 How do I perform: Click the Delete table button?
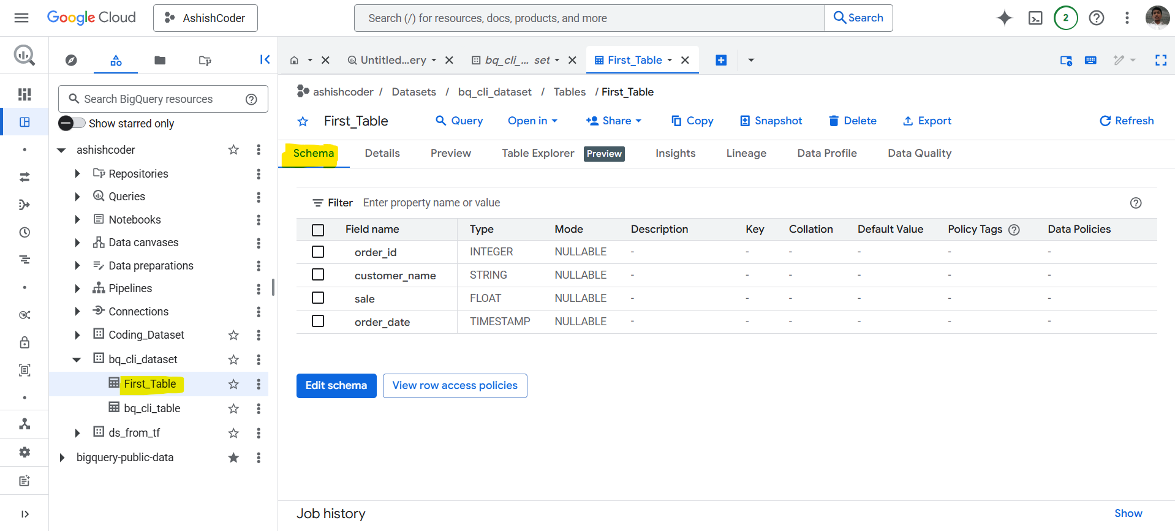853,121
